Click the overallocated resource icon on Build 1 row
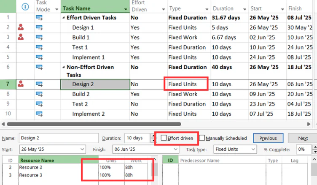Image resolution: width=317 pixels, height=185 pixels. (x=21, y=37)
